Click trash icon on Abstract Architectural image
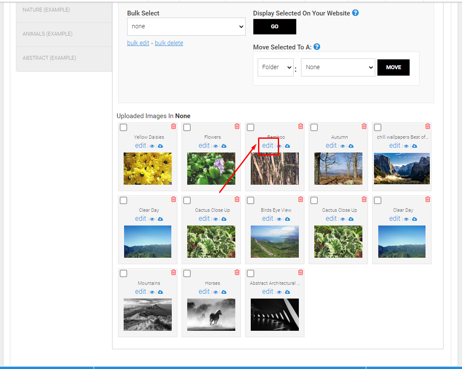 pos(301,272)
